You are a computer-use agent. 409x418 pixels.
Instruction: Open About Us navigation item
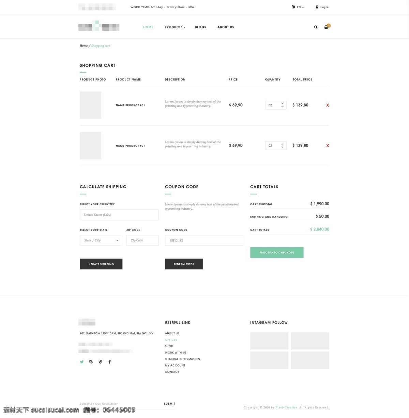coord(226,27)
